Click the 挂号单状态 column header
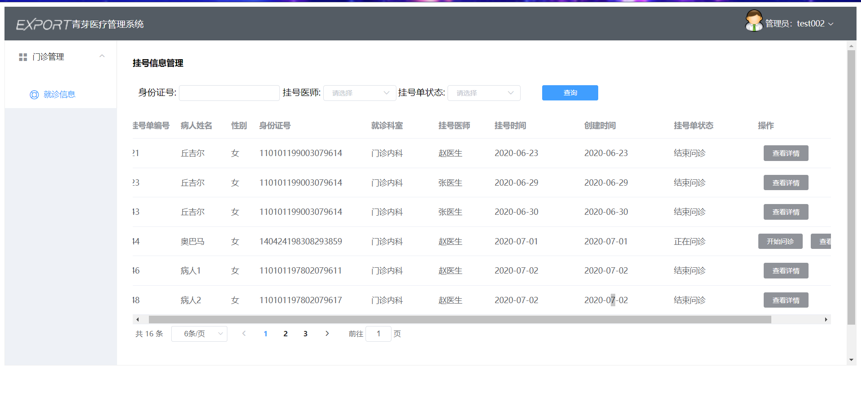The width and height of the screenshot is (861, 413). pyautogui.click(x=694, y=126)
